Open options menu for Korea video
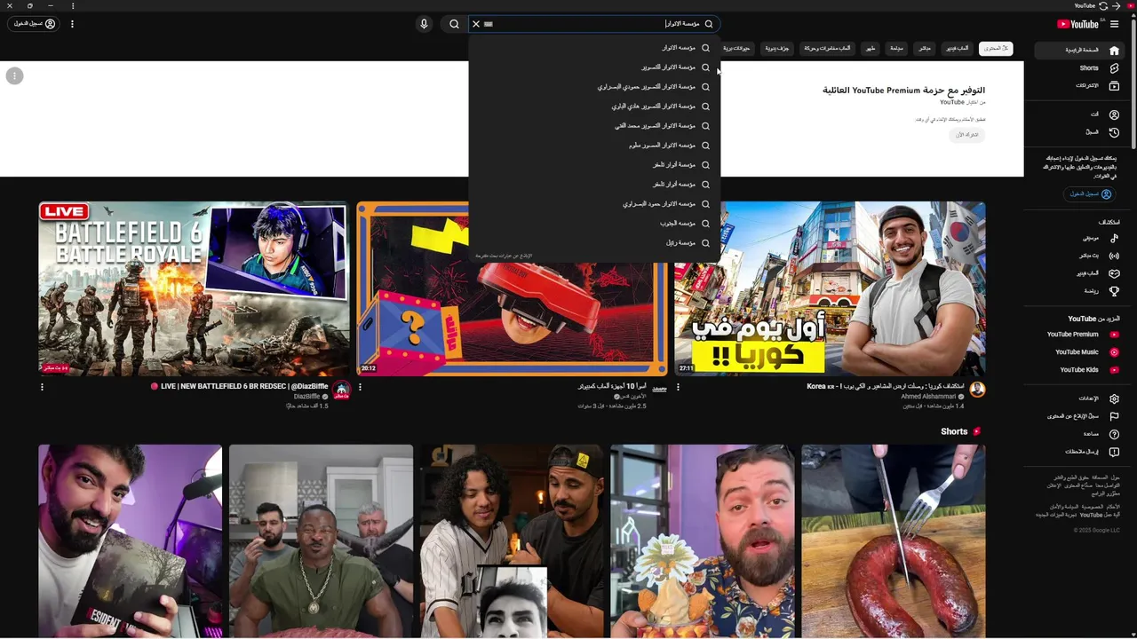Image resolution: width=1137 pixels, height=639 pixels. [678, 387]
